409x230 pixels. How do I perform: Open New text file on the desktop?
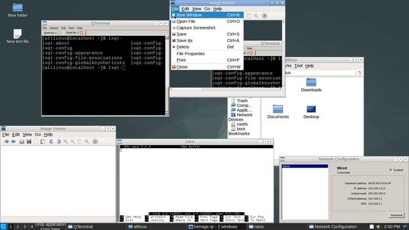[17, 36]
